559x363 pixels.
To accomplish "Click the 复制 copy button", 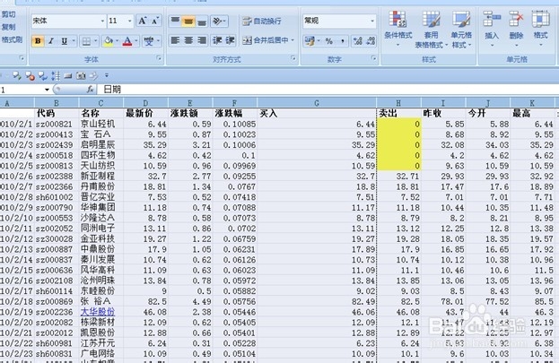I will click(9, 27).
